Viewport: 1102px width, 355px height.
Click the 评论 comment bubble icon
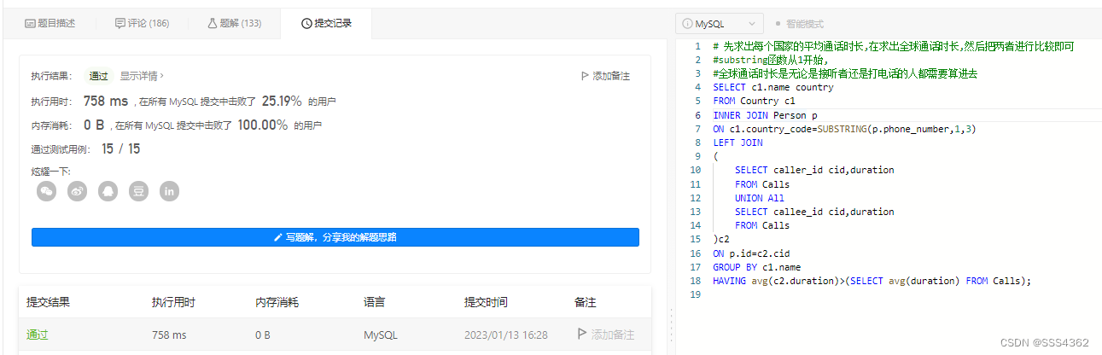(x=120, y=24)
